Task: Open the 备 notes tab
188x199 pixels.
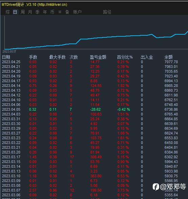Action: (x=67, y=12)
